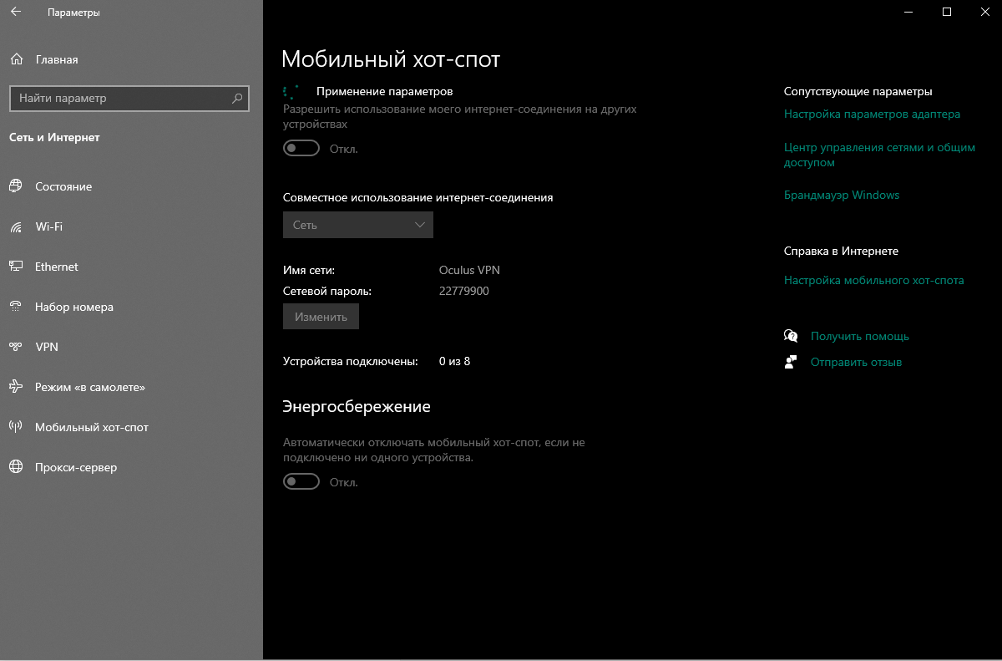This screenshot has height=661, width=1002.
Task: Click the Главная home icon
Action: pyautogui.click(x=16, y=59)
